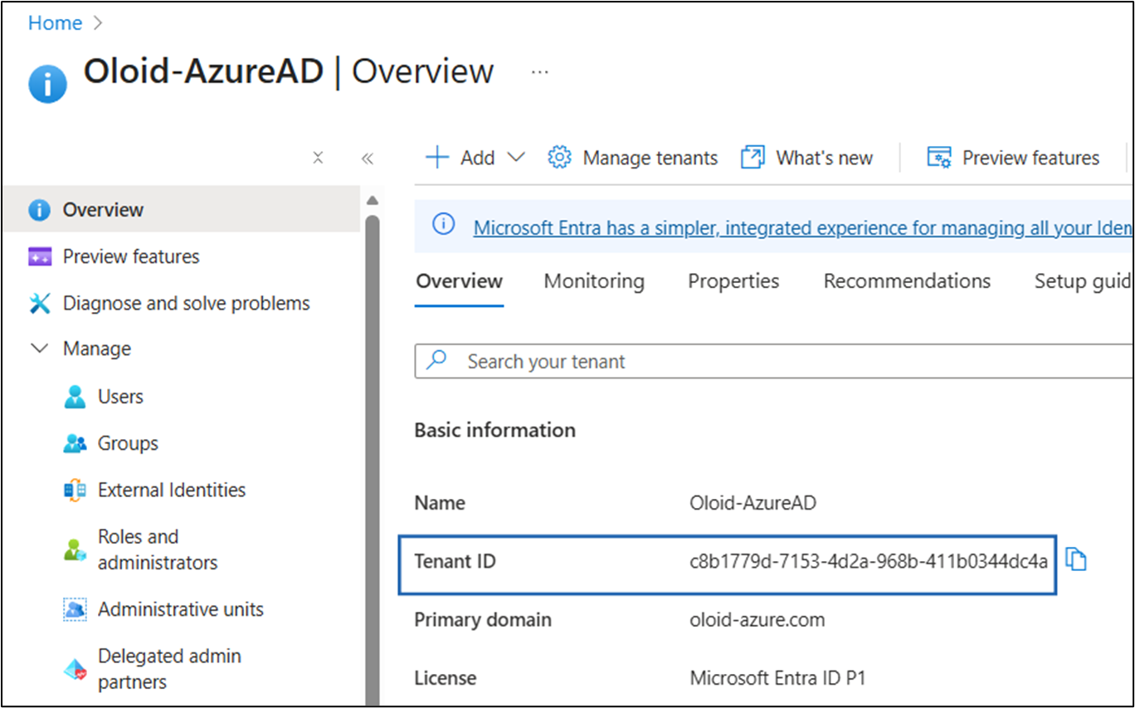Open the Setup guides tab
This screenshot has height=708, width=1135.
[1083, 281]
